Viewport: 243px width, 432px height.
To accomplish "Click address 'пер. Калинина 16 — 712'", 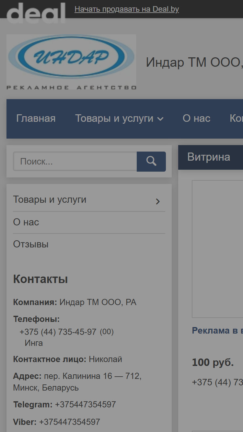I will tap(93, 376).
